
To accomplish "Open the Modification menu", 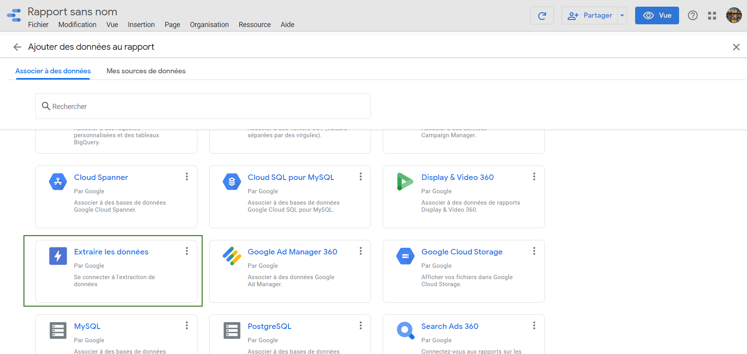I will click(x=77, y=25).
